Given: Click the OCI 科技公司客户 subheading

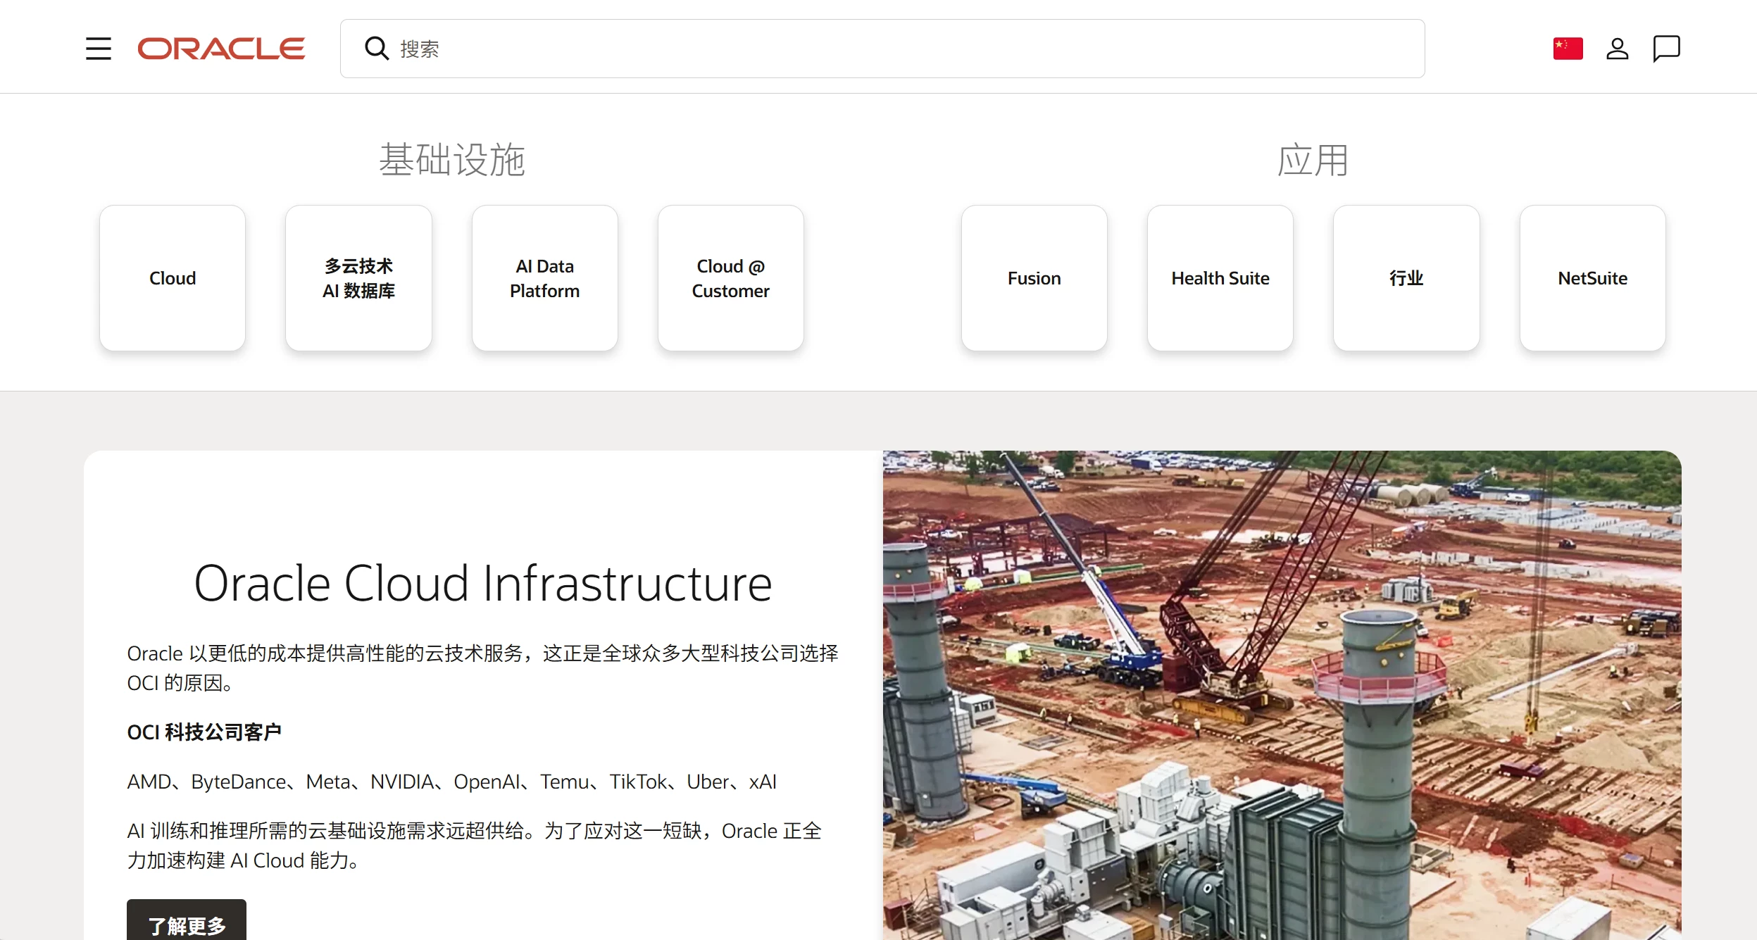Looking at the screenshot, I should (x=204, y=732).
